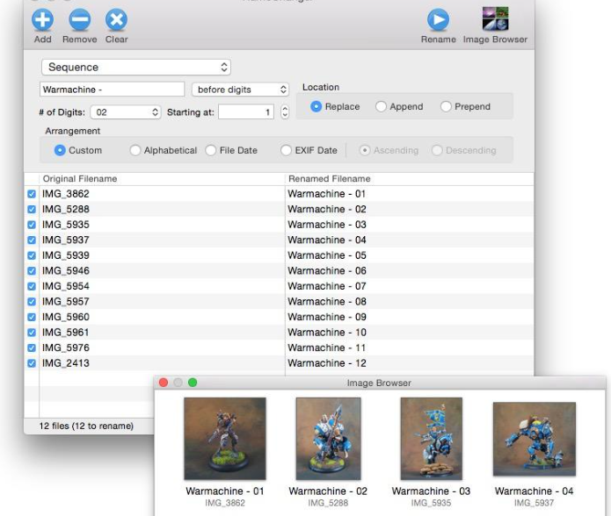The image size is (611, 516).
Task: Uncheck the IMG_5935 file checkbox
Action: coord(32,225)
